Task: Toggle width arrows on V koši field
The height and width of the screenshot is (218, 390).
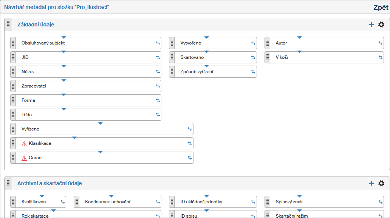Action: [381, 57]
